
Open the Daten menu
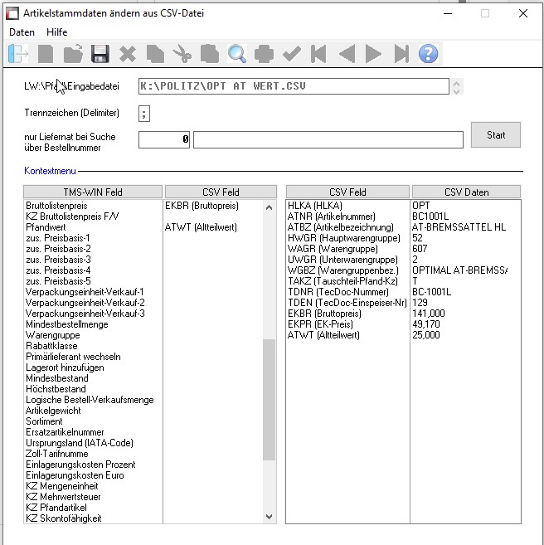point(22,32)
